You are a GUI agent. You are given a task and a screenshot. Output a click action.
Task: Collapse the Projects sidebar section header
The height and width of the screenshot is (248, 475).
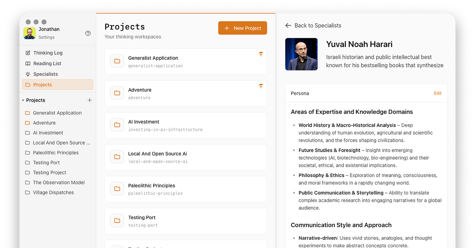[36, 100]
